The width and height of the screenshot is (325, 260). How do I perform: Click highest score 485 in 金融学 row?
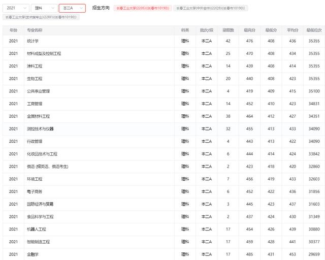249,254
